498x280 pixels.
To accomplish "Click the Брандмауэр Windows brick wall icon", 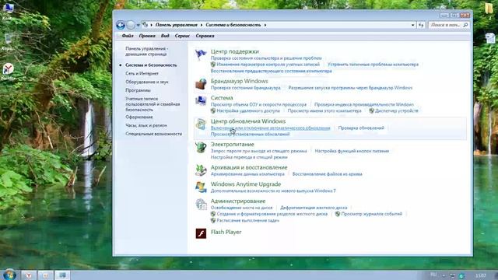I will coord(201,84).
